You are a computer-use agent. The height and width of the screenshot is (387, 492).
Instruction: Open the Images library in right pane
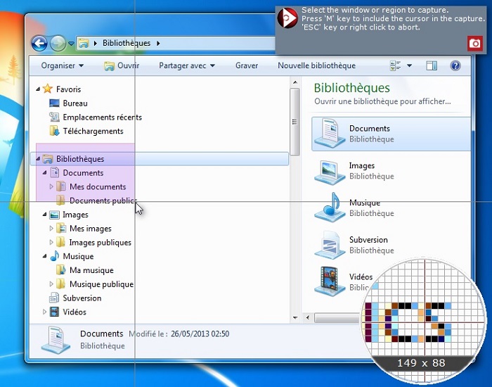tap(329, 171)
